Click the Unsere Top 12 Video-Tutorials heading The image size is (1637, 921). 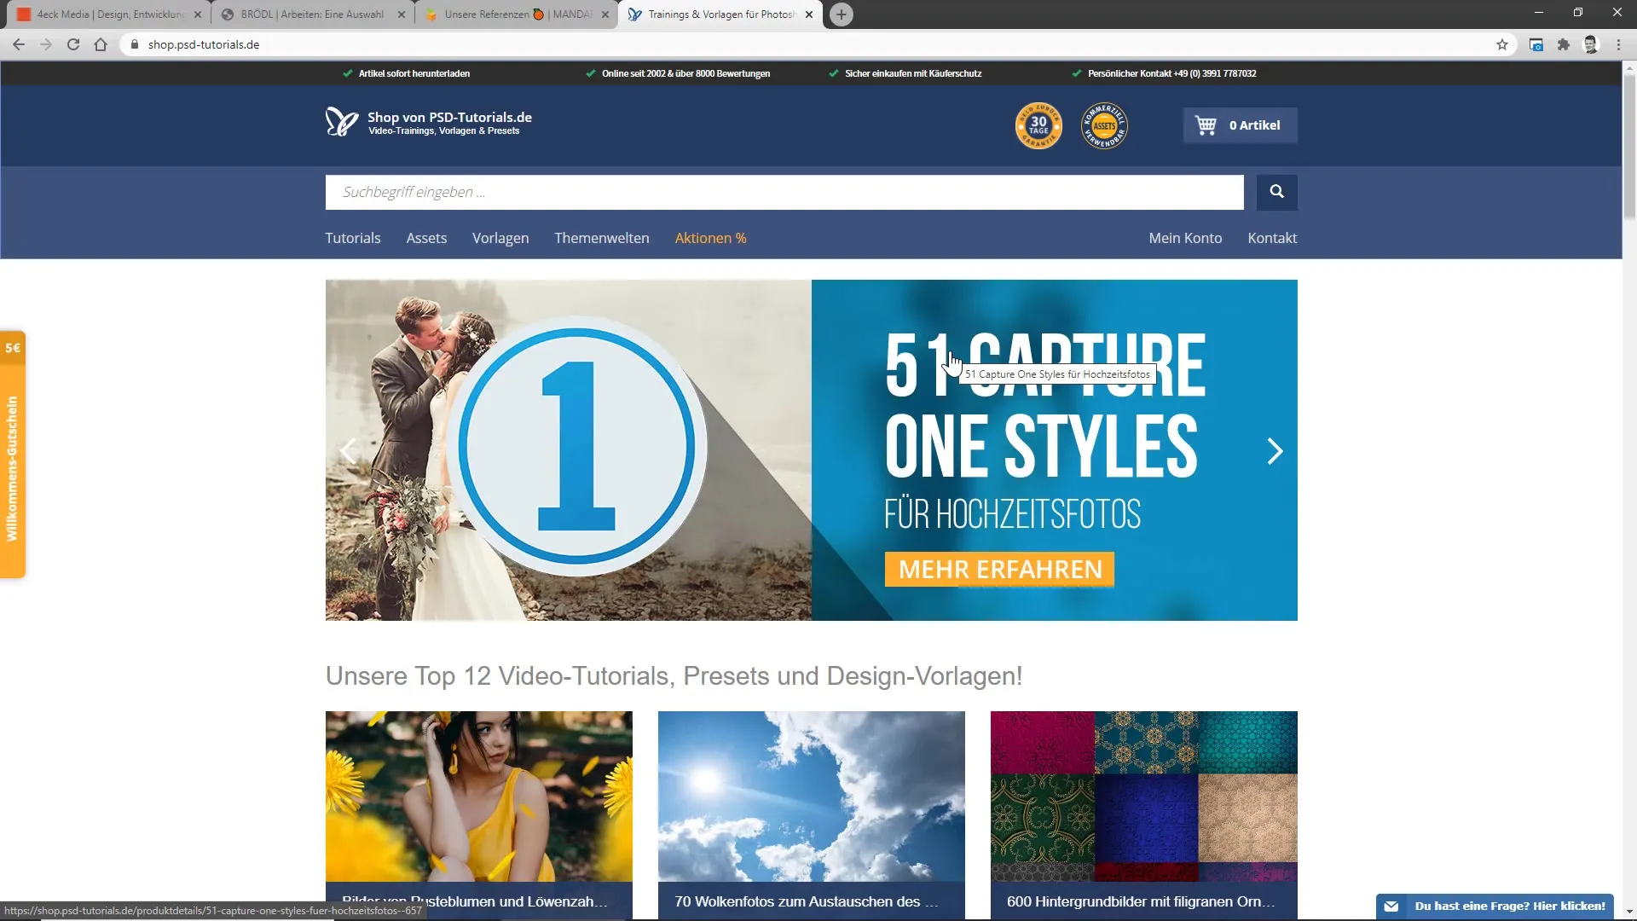[x=674, y=676]
